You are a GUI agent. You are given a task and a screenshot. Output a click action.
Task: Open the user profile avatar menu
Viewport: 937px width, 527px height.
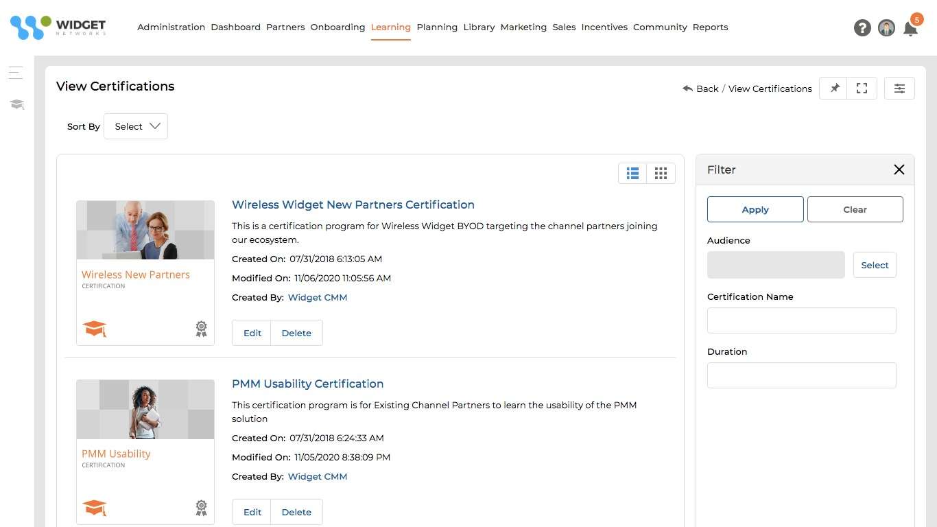pyautogui.click(x=886, y=28)
